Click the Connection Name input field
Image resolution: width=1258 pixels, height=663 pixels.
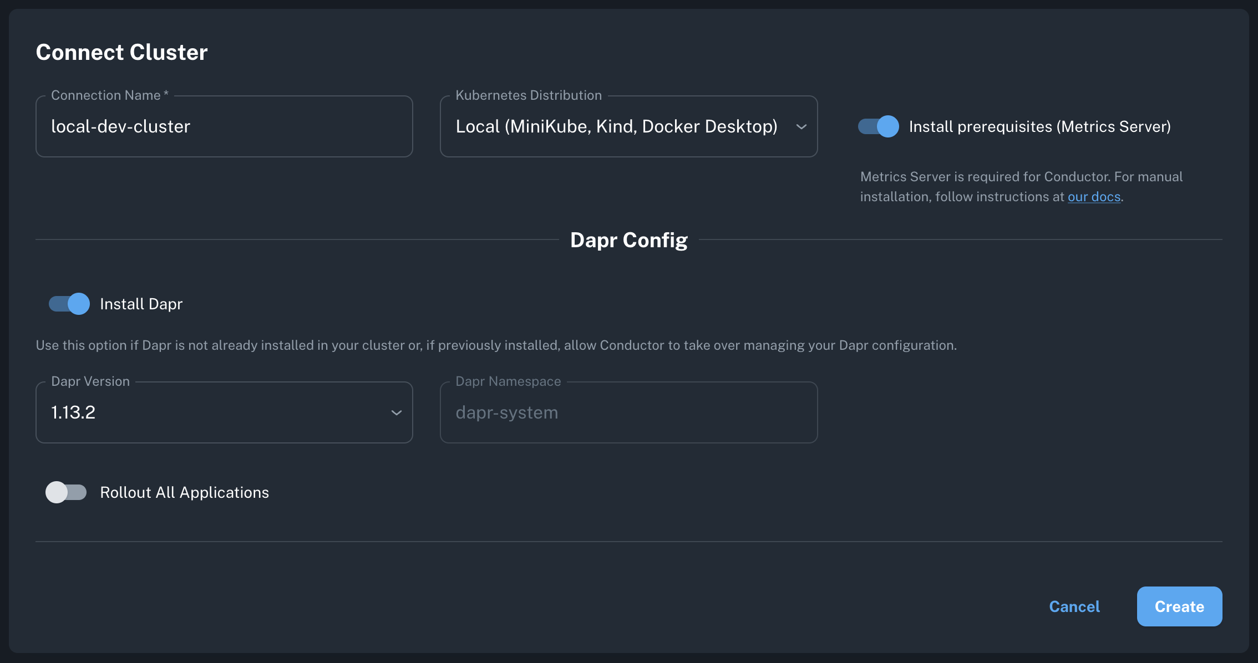pyautogui.click(x=224, y=126)
